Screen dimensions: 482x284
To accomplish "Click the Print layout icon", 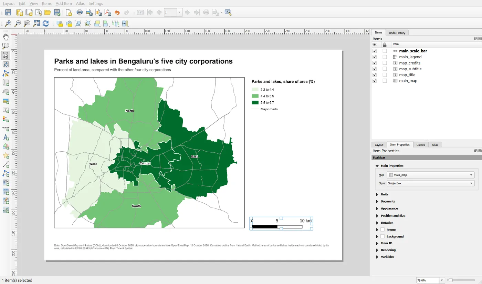I will coord(80,13).
